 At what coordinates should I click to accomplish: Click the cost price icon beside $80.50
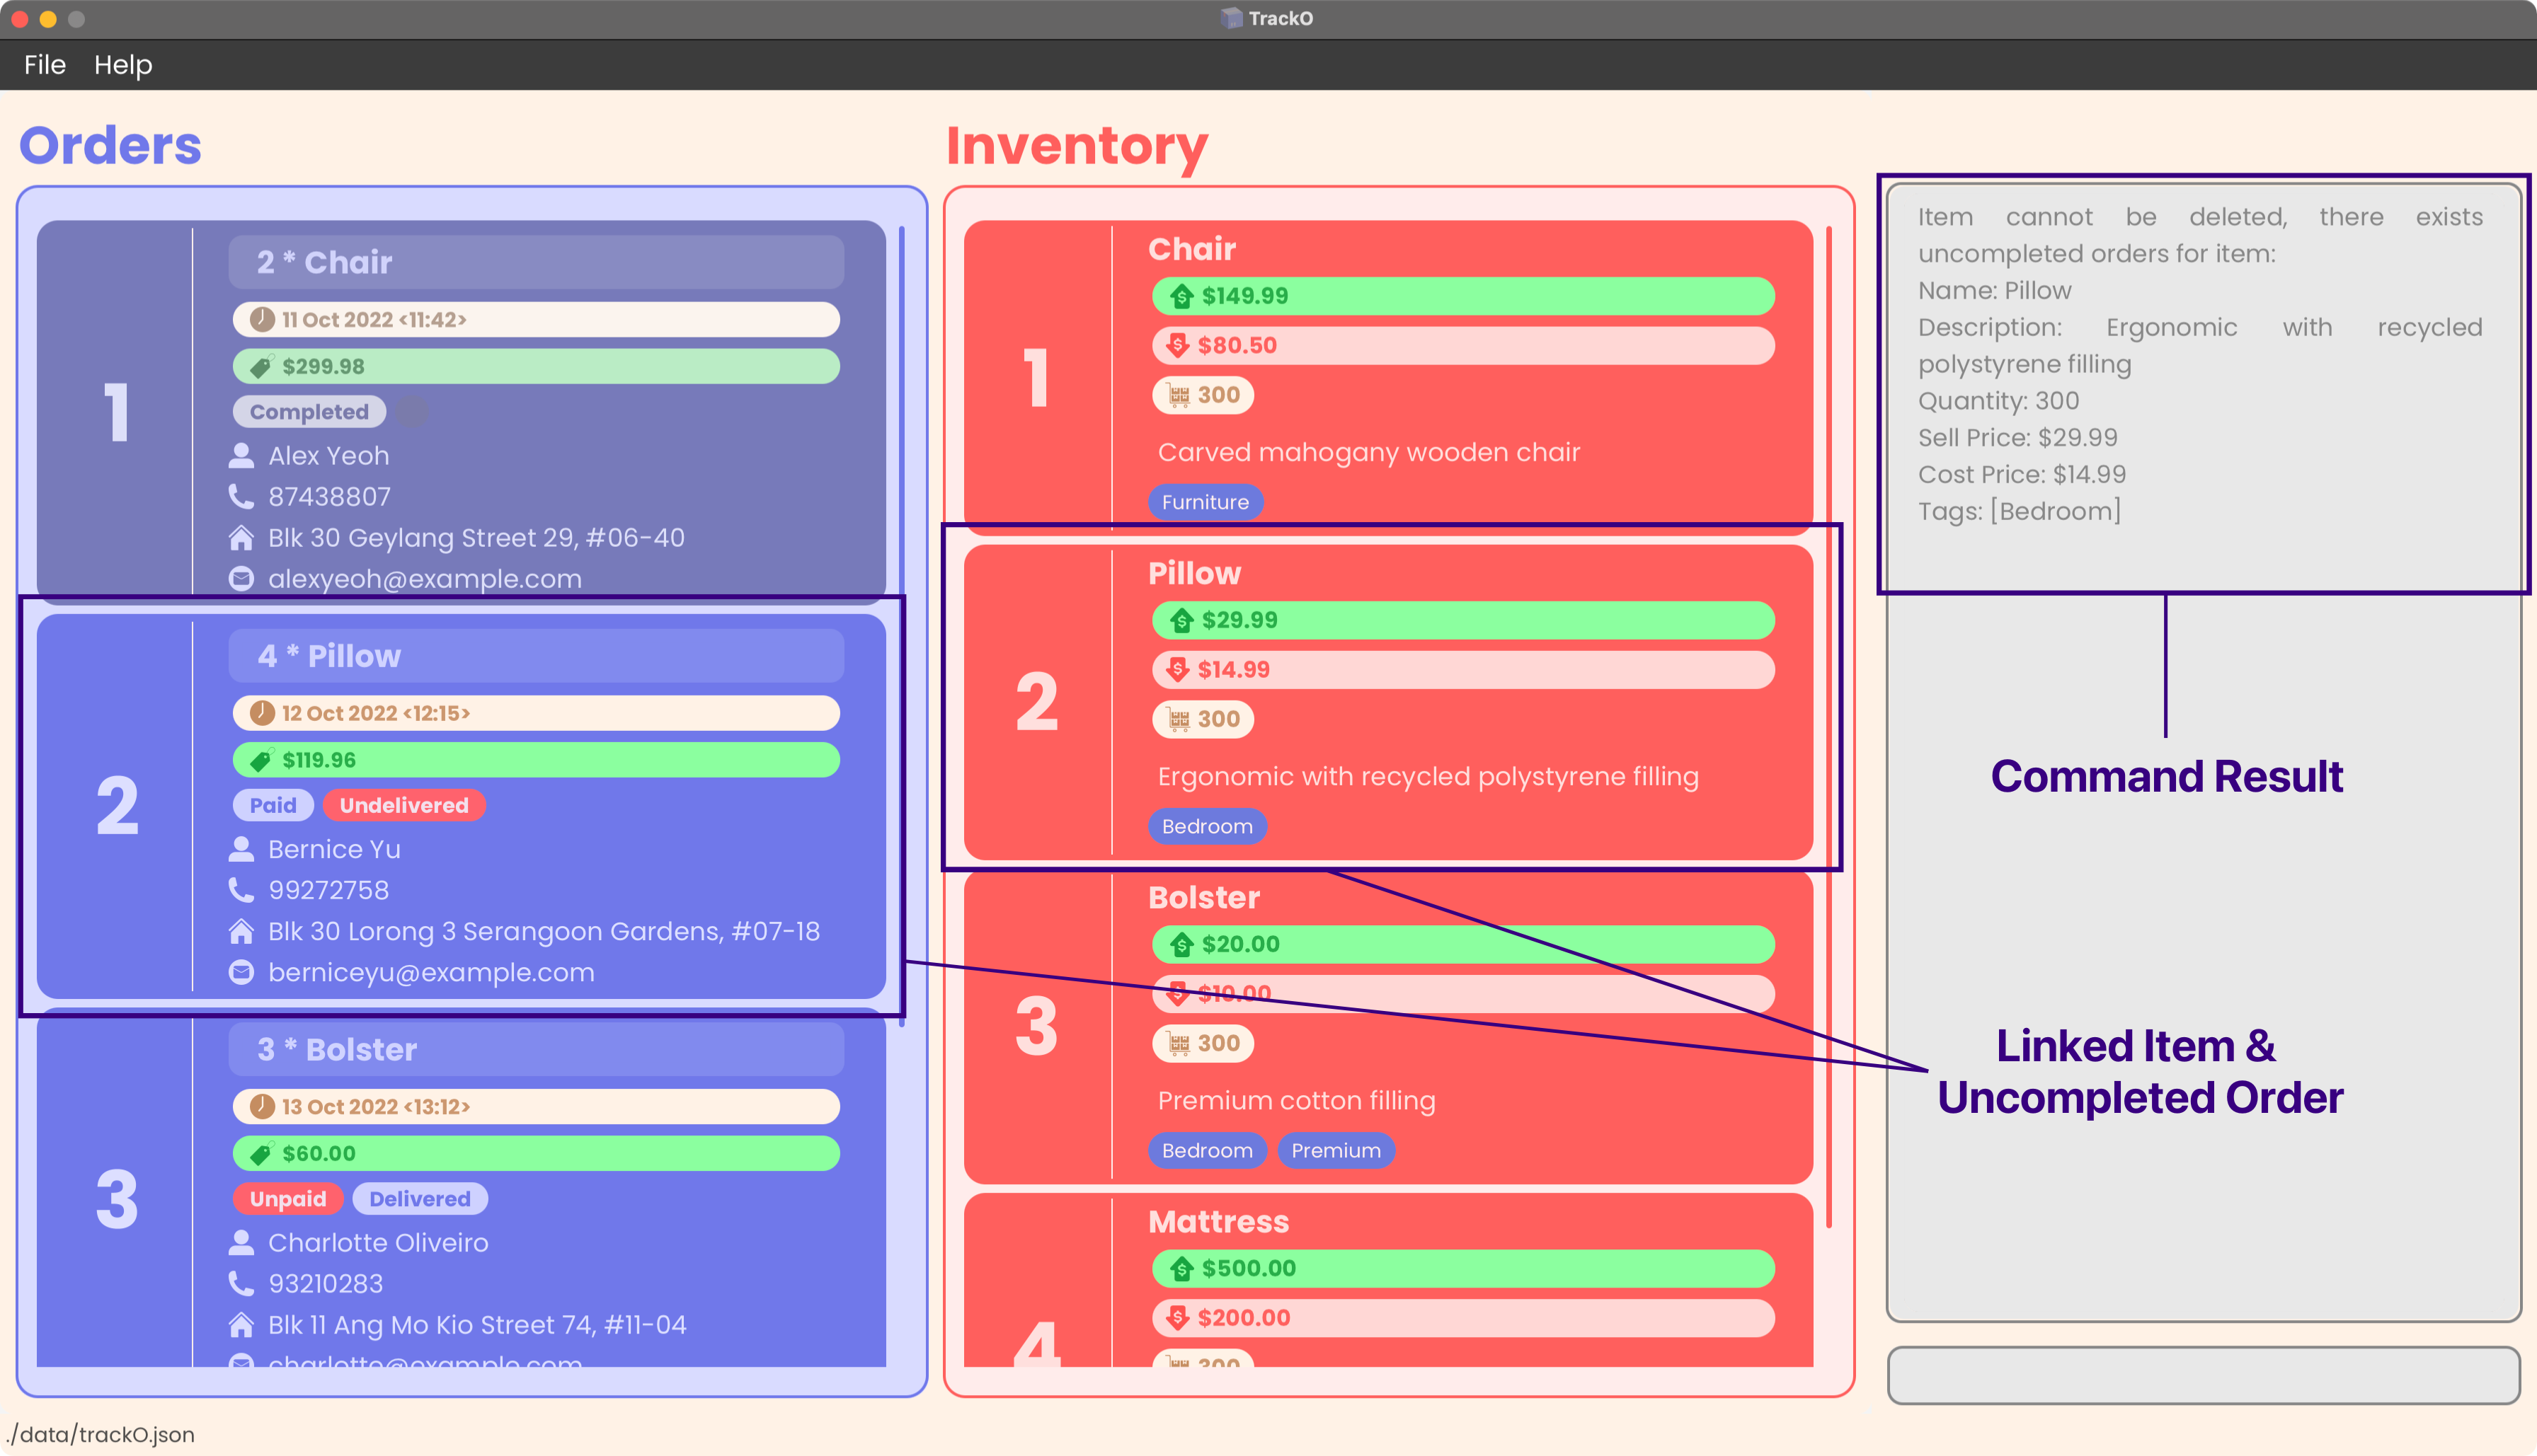pyautogui.click(x=1179, y=345)
